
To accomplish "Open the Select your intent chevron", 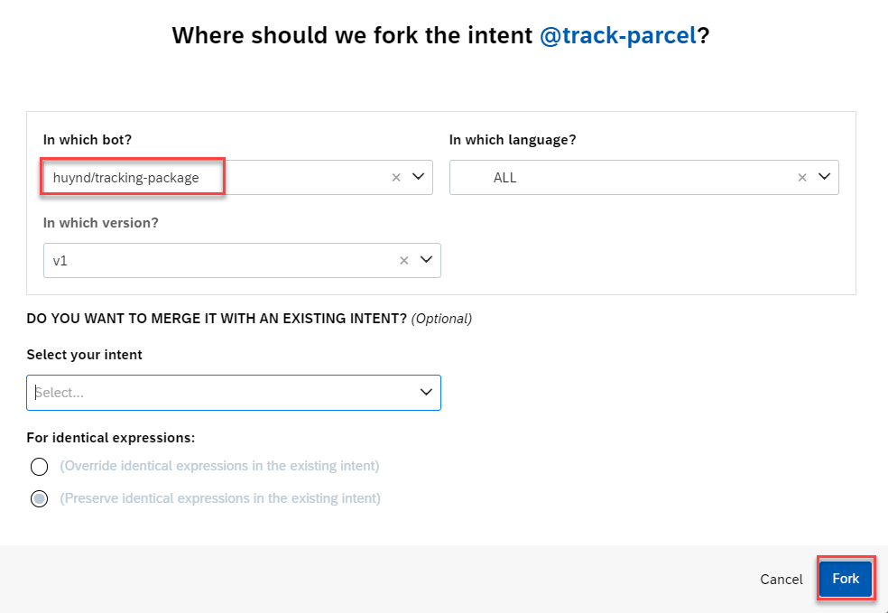I will (426, 393).
